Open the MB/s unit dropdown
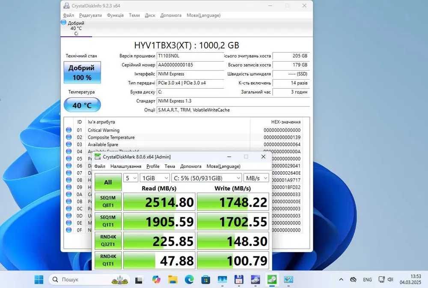 256,178
